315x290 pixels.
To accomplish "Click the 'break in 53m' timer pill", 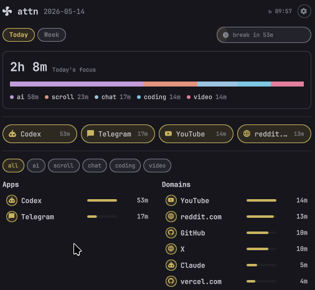I will click(264, 35).
